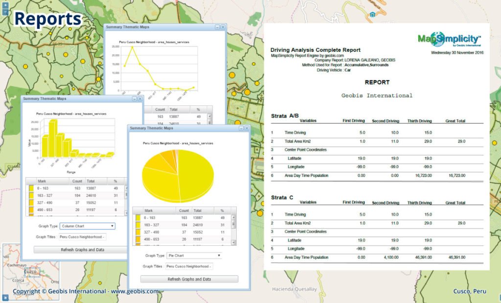The height and width of the screenshot is (303, 501).
Task: Close the column chart Summary Thematic Maps window
Action: pos(140,99)
